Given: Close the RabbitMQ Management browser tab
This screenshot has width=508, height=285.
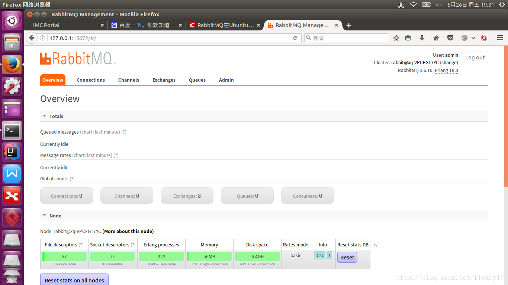Looking at the screenshot, I should [337, 25].
